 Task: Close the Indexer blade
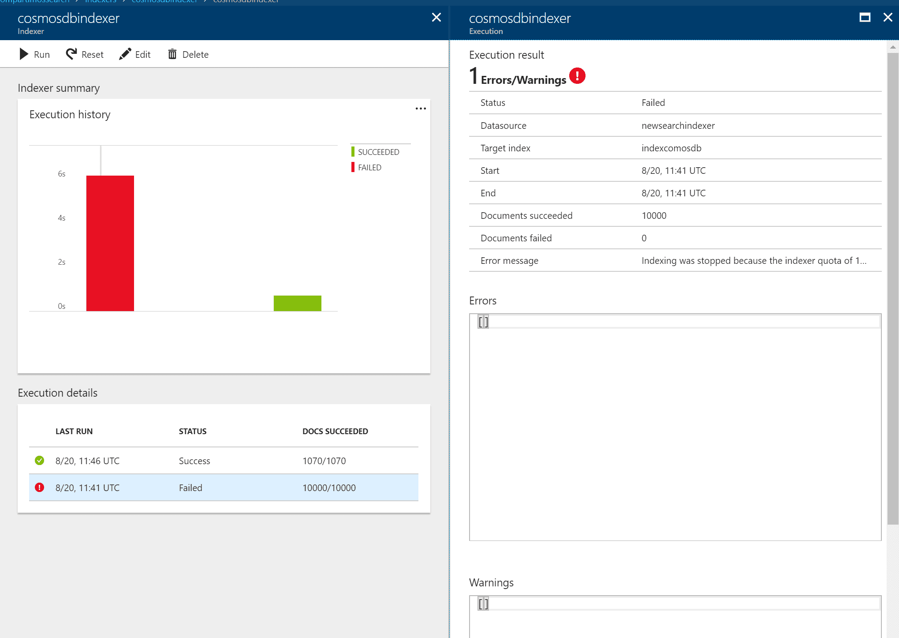point(436,18)
